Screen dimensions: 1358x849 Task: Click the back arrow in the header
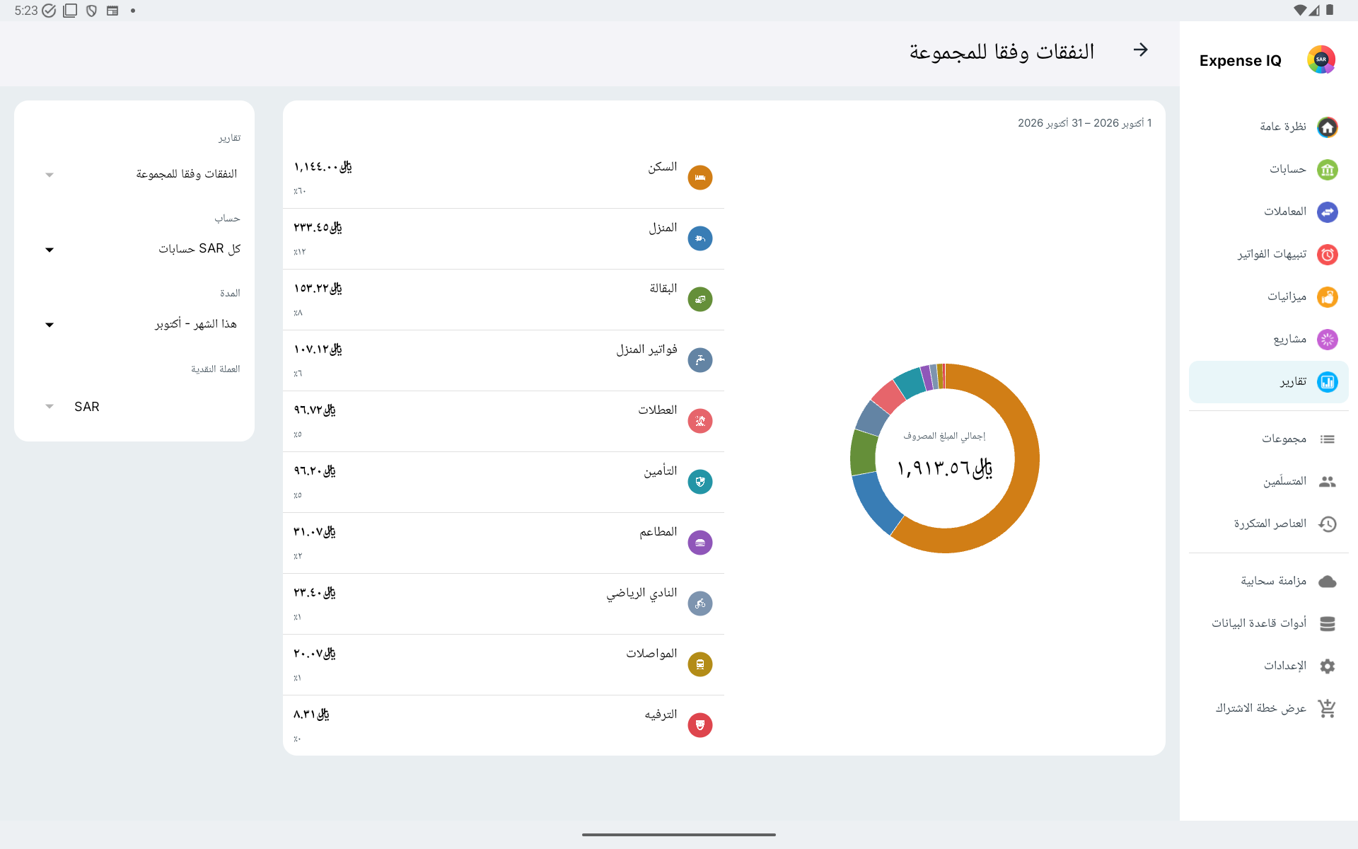[x=1140, y=50]
